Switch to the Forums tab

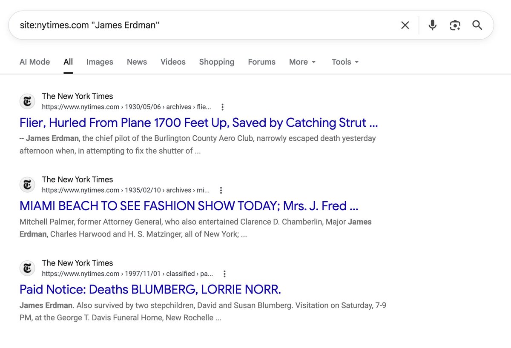[x=261, y=62]
